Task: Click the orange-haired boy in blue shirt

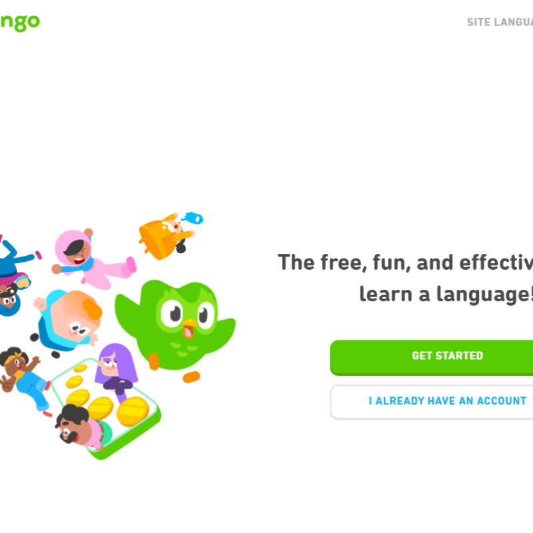Action: click(67, 321)
